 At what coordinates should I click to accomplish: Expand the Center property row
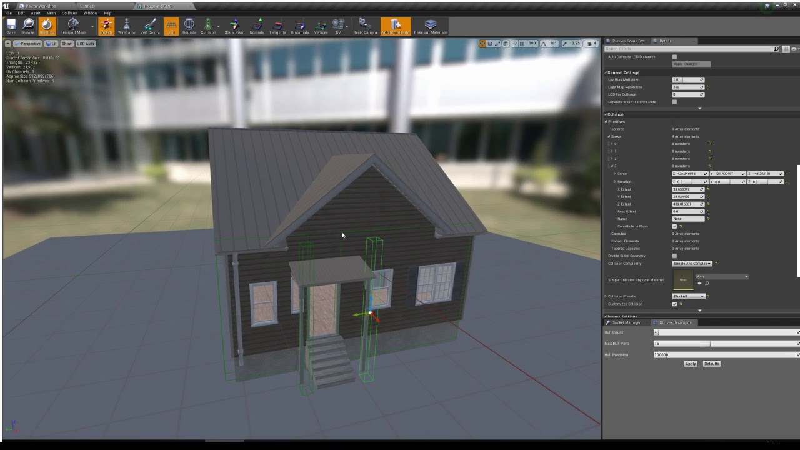tap(615, 174)
